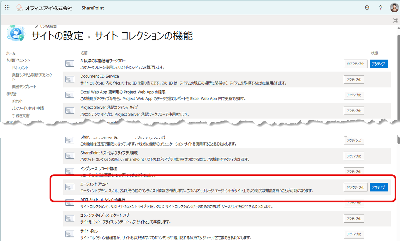Open the app launcher waffle icon
Viewport: 400px width, 241px height.
(x=7, y=8)
